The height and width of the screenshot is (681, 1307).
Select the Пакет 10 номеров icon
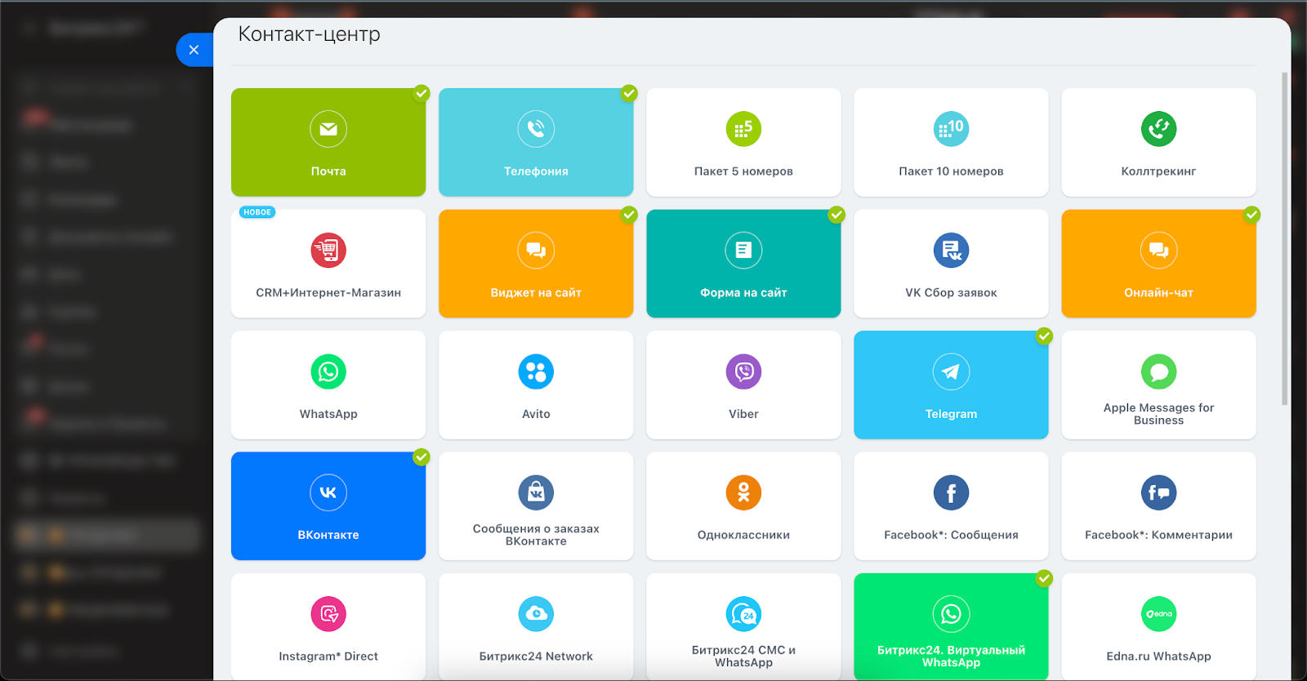(x=951, y=129)
